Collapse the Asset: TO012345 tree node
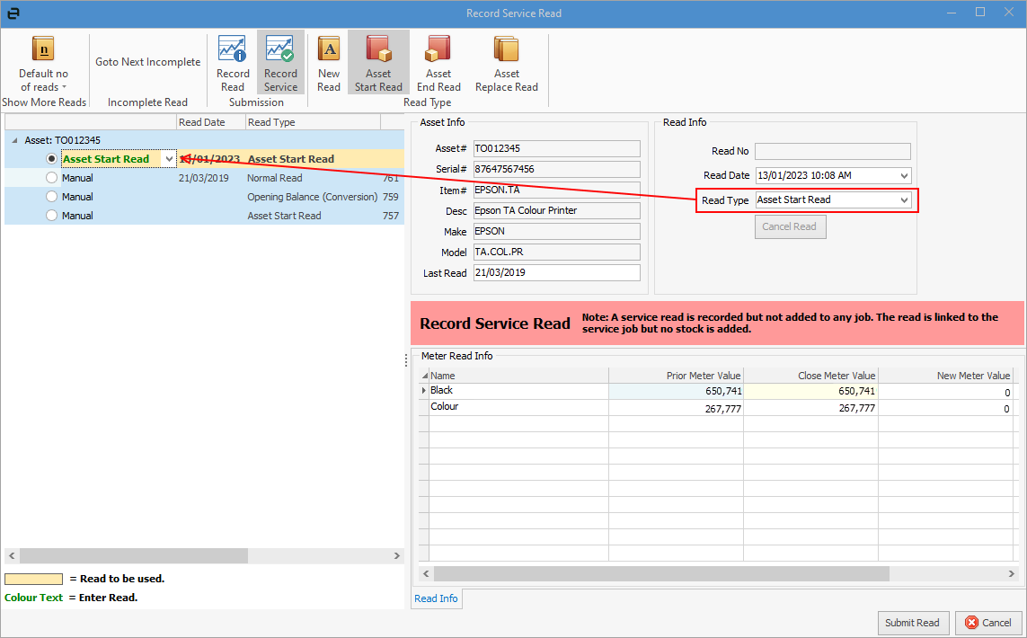 tap(14, 140)
